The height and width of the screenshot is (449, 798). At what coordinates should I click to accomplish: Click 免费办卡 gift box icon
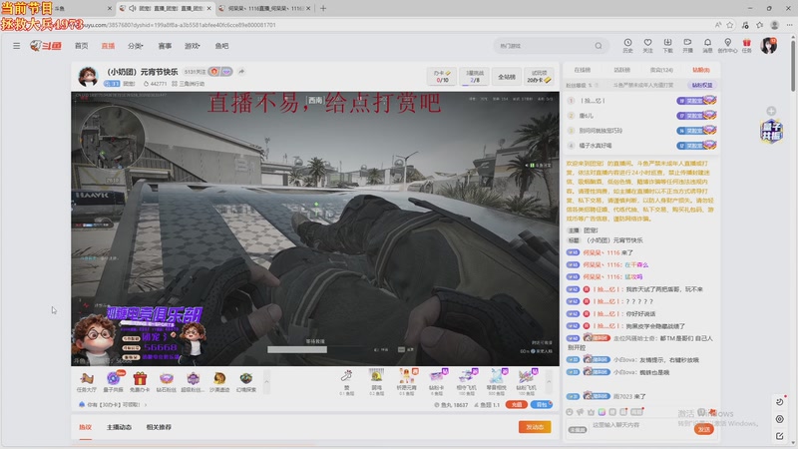pos(140,382)
